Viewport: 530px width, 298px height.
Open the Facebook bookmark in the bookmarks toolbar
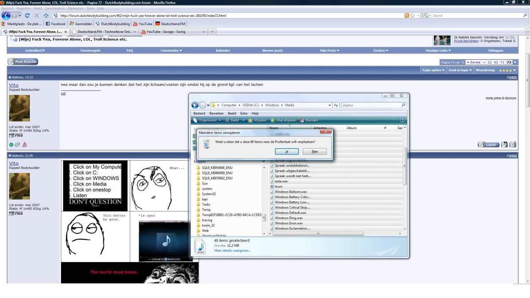(56, 24)
